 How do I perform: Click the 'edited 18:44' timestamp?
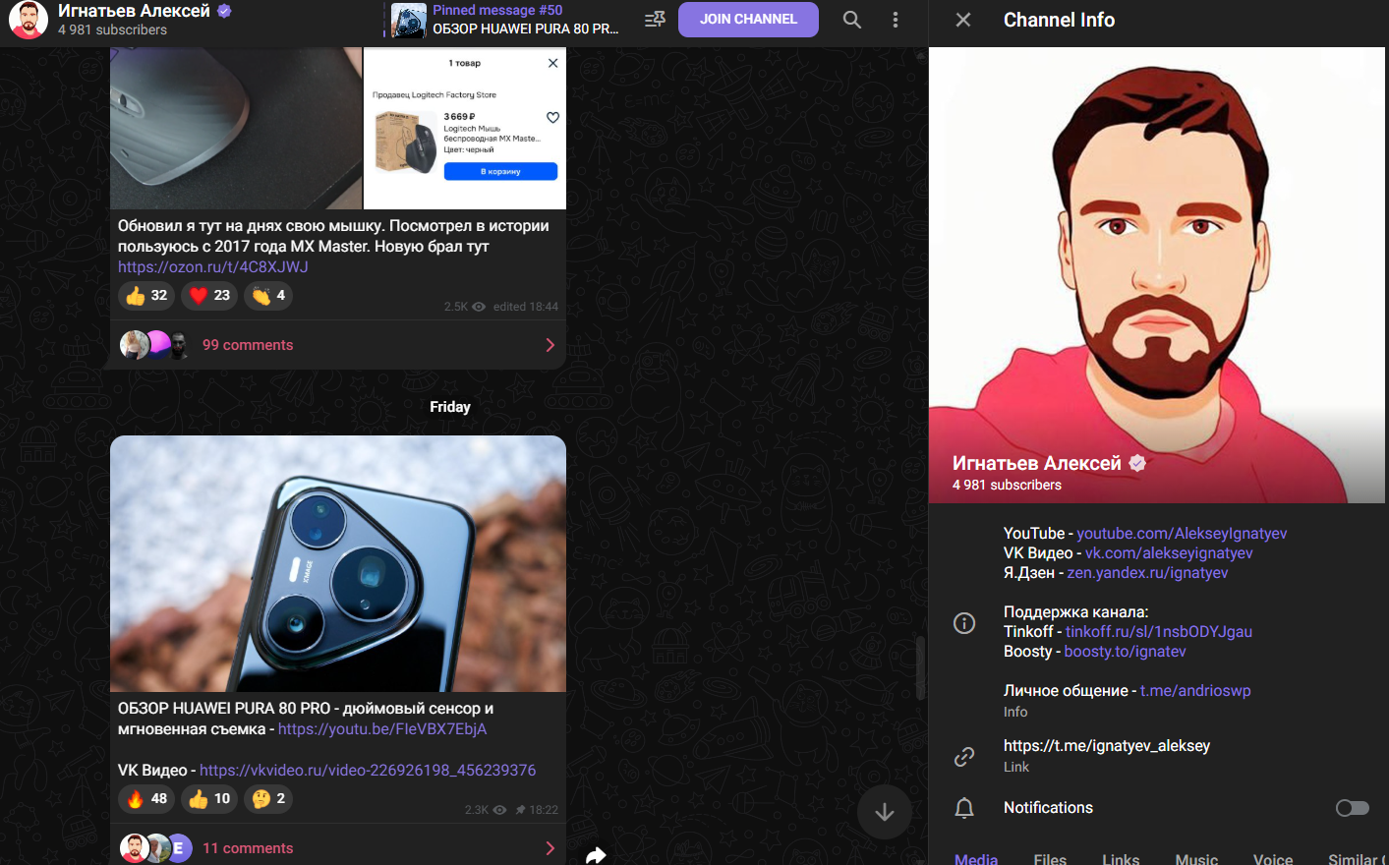coord(526,307)
